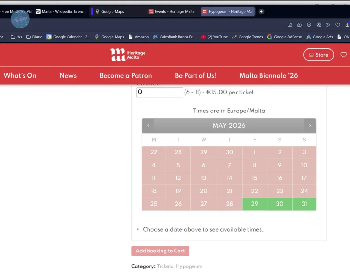The height and width of the screenshot is (279, 350).
Task: Click the Heritage Malta logo
Action: tap(127, 55)
